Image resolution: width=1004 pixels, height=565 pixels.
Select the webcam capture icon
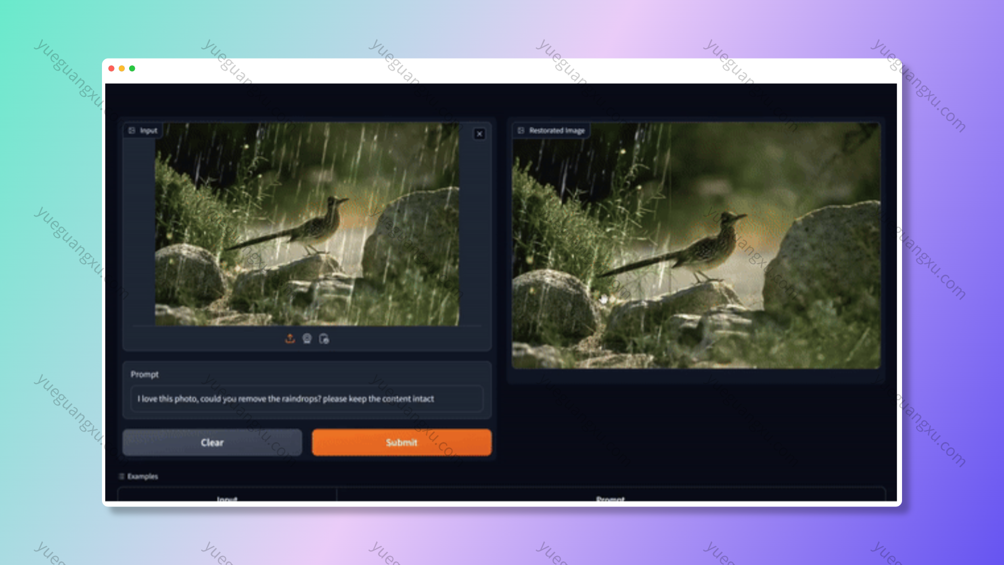pyautogui.click(x=307, y=338)
